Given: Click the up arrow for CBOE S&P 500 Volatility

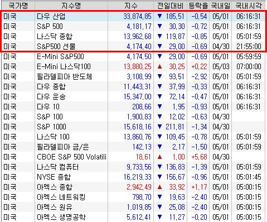Looking at the screenshot, I should pos(159,157).
